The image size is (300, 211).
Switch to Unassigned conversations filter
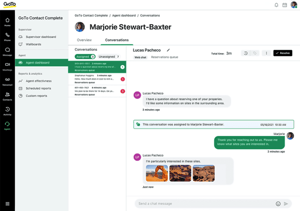click(x=109, y=57)
